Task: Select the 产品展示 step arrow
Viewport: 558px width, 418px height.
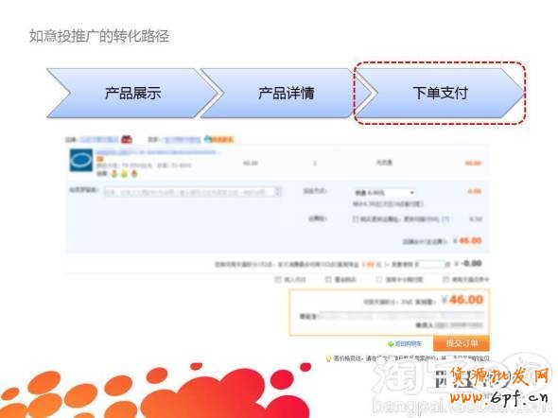Action: click(x=132, y=94)
